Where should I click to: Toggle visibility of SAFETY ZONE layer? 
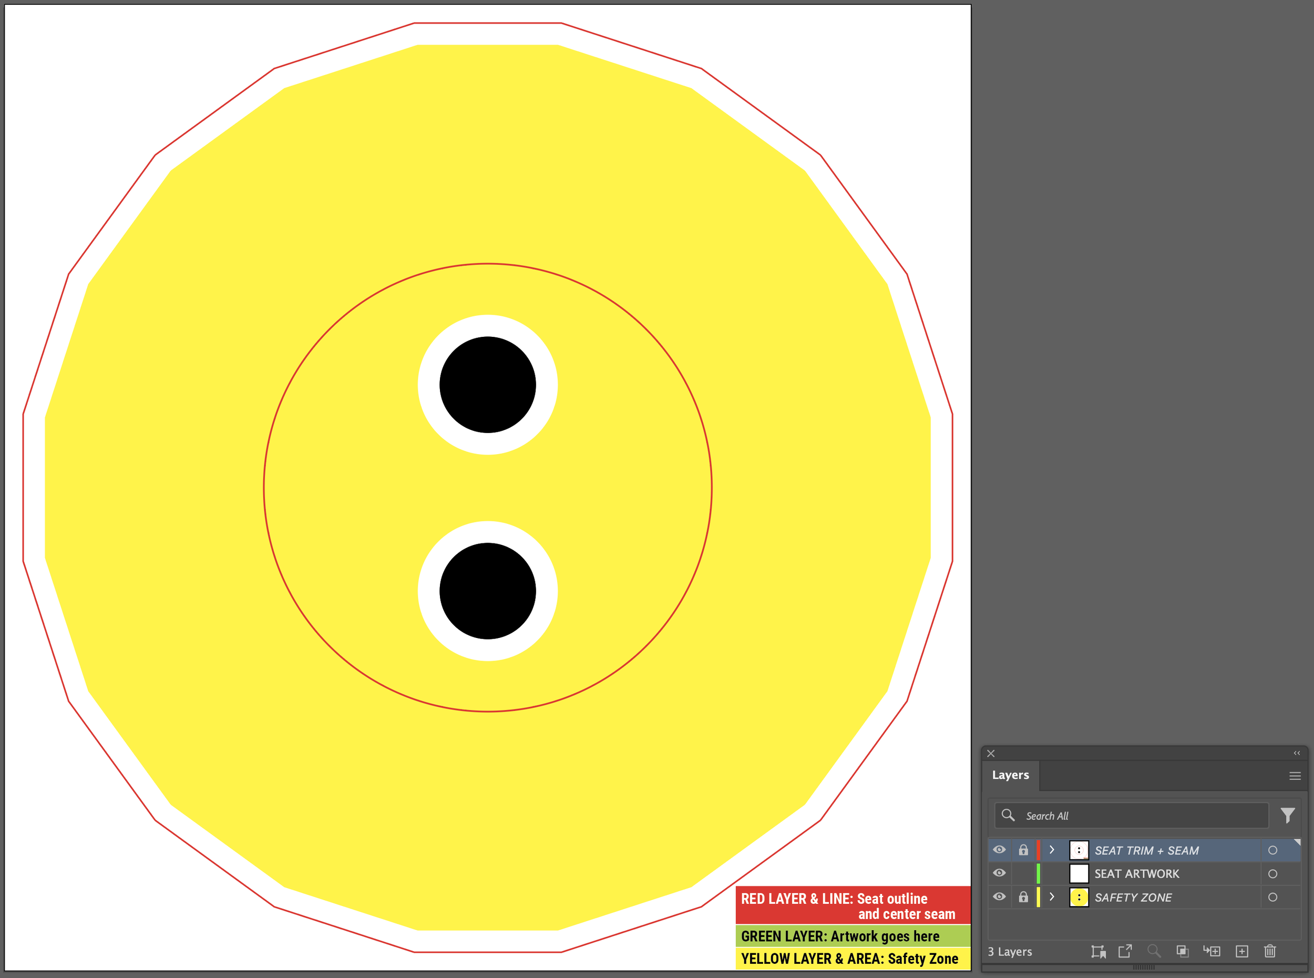[999, 897]
